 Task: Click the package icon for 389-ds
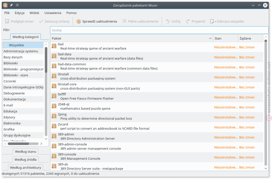click(x=54, y=166)
